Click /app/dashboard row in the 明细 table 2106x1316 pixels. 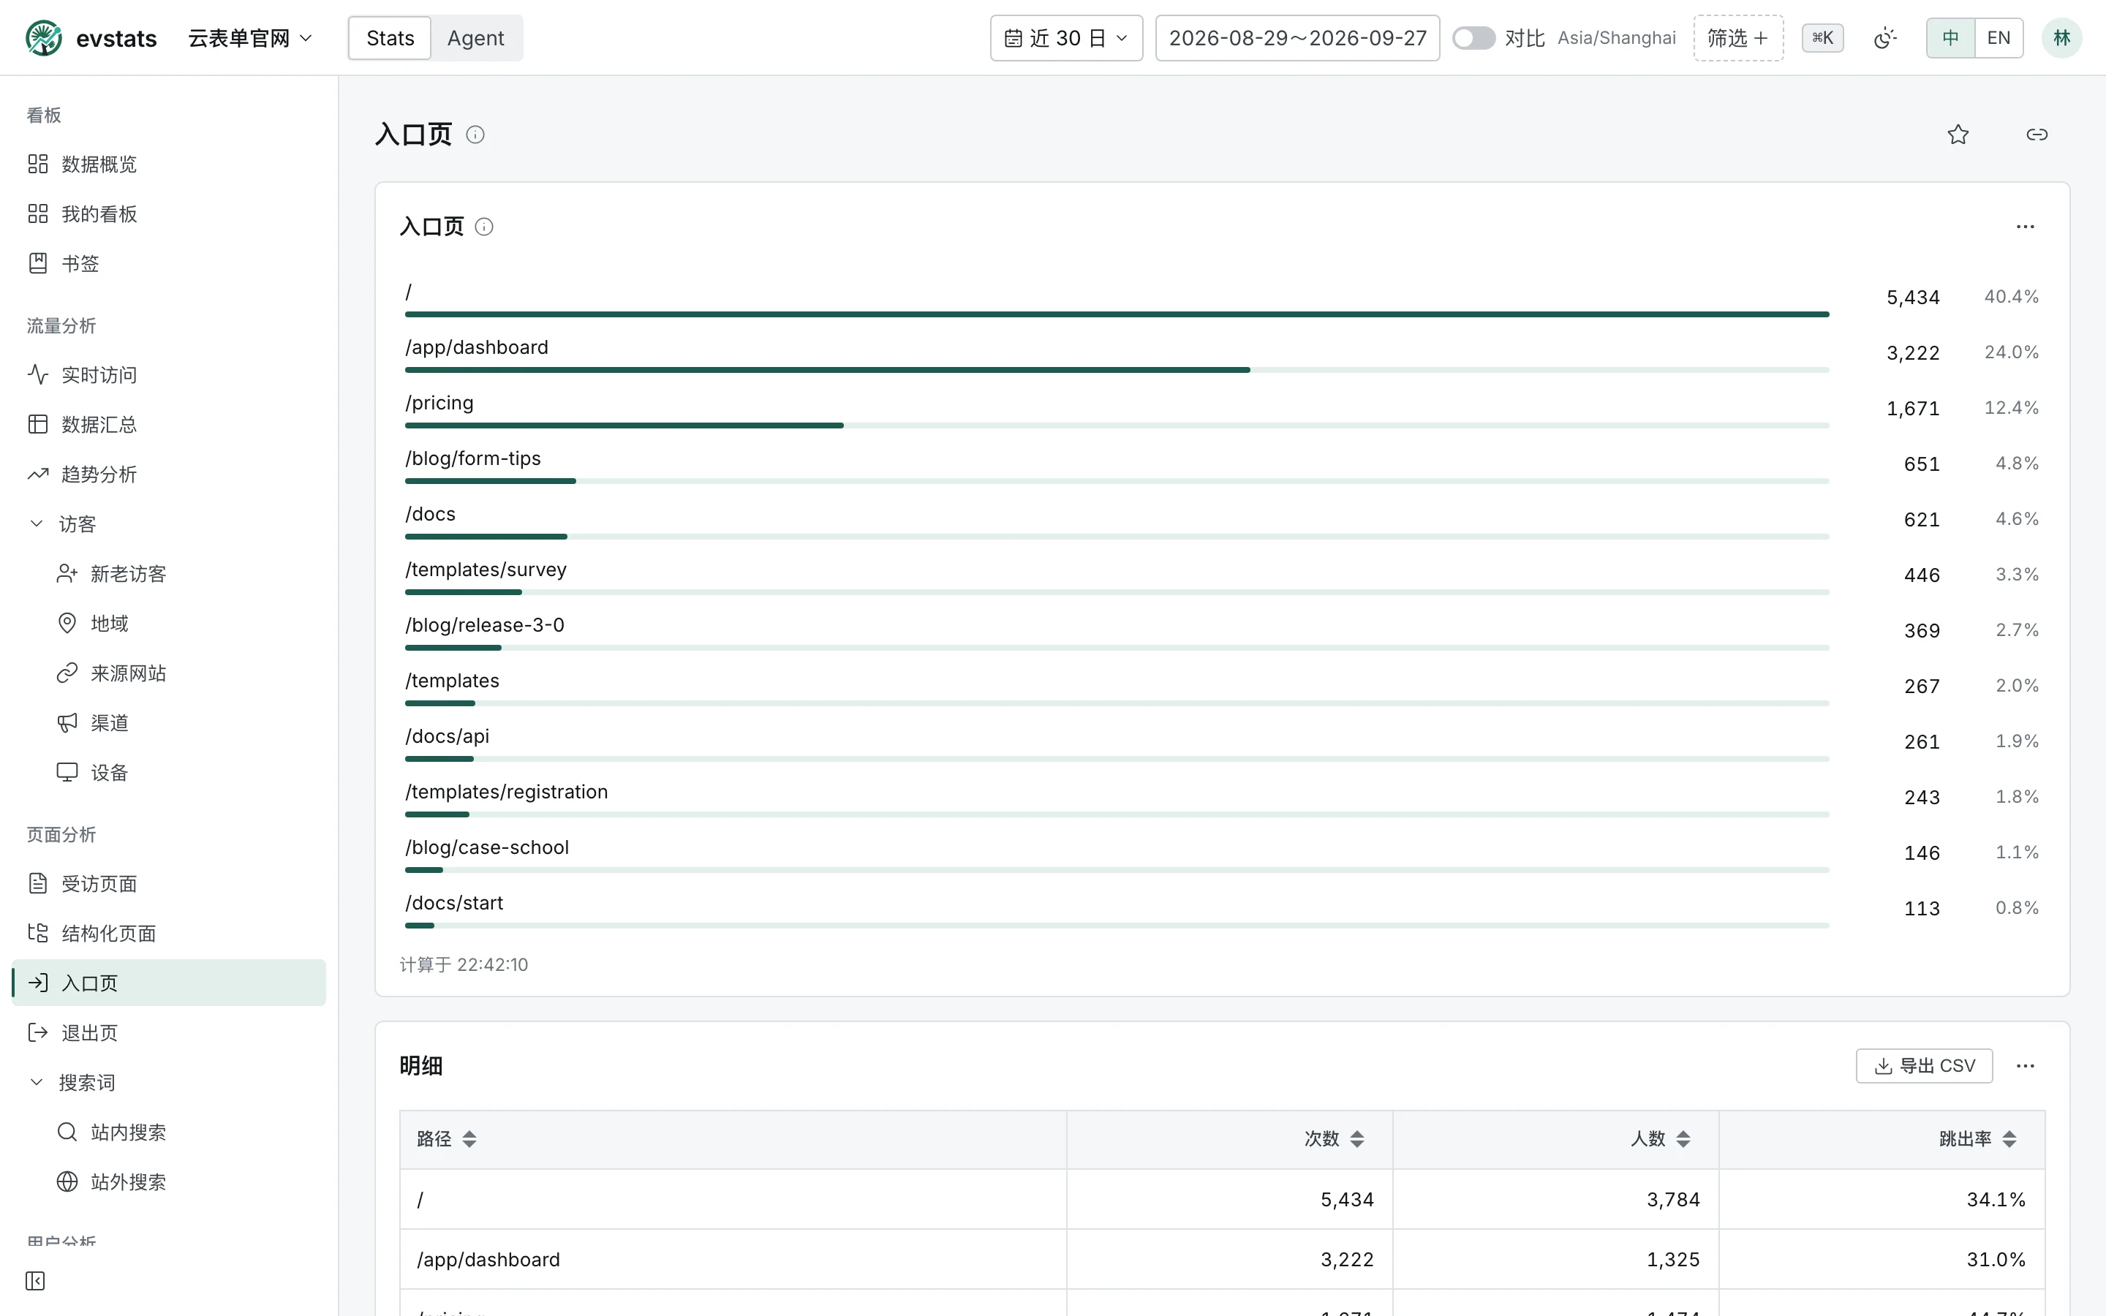coord(1222,1260)
